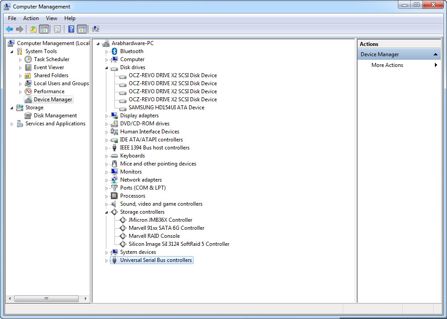Click the Back arrow toolbar icon
Screen dimensions: 447x319
(9, 29)
